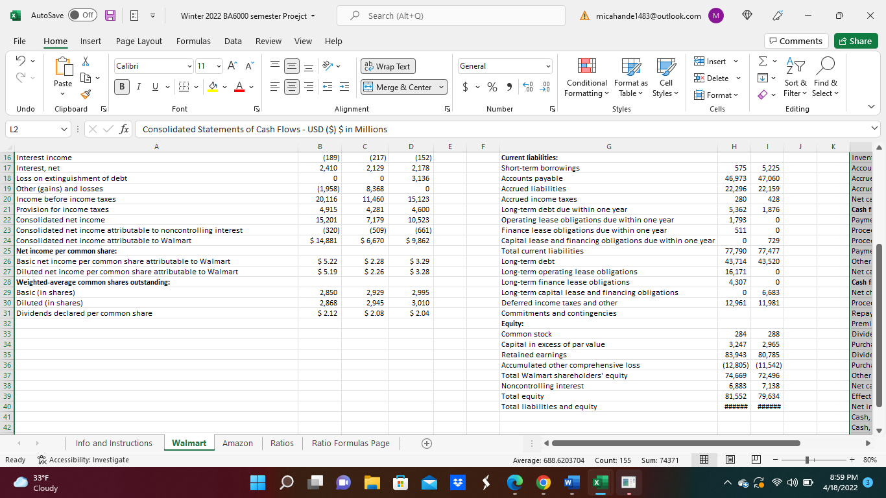Screen dimensions: 886x498
Task: Click the AutoSum sigma icon
Action: coord(763,62)
